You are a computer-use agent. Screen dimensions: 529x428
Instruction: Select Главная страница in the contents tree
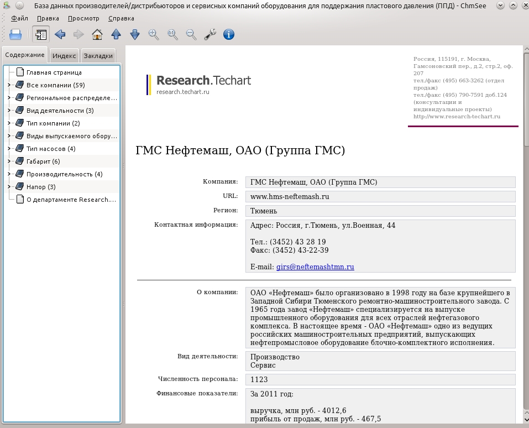tap(54, 72)
